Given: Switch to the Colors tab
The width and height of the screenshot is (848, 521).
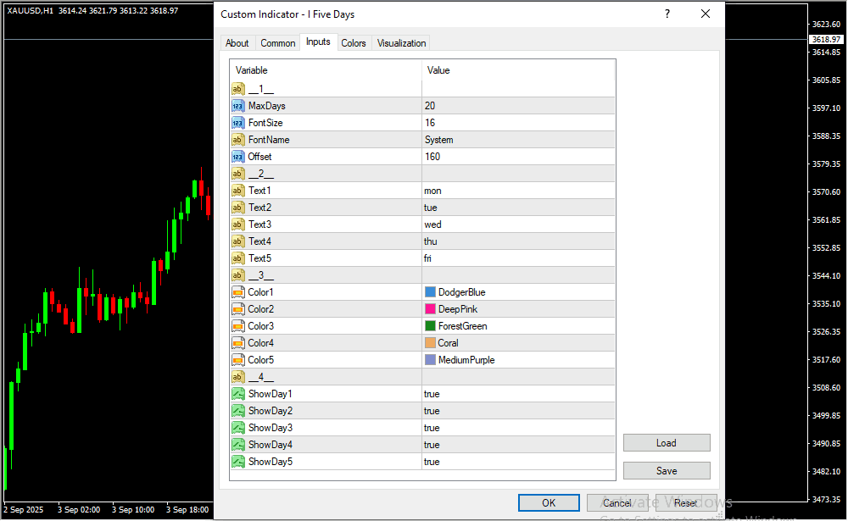Looking at the screenshot, I should pos(354,43).
